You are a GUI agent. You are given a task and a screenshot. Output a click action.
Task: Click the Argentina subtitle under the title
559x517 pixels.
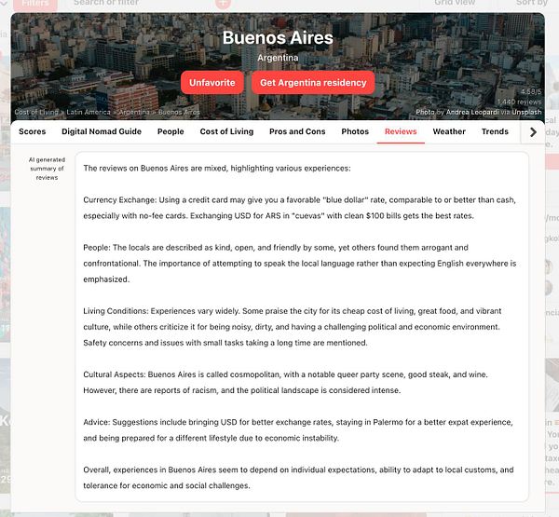(278, 58)
